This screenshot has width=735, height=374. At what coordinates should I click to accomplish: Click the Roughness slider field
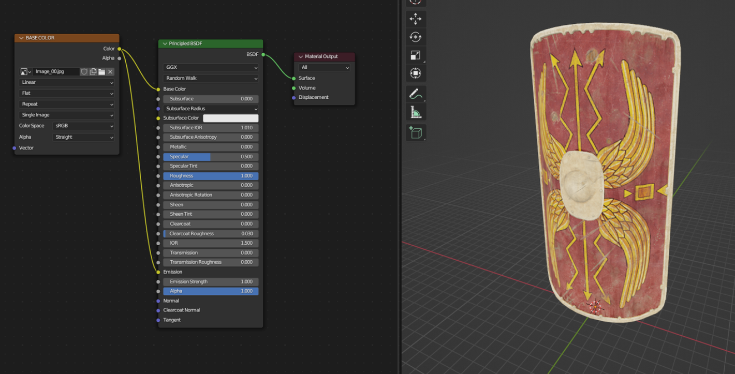coord(211,176)
